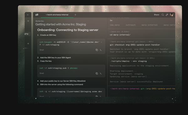Viewport: 188px width, 115px height.
Task: Click the Warp Drive panel icon
Action: pos(37,15)
